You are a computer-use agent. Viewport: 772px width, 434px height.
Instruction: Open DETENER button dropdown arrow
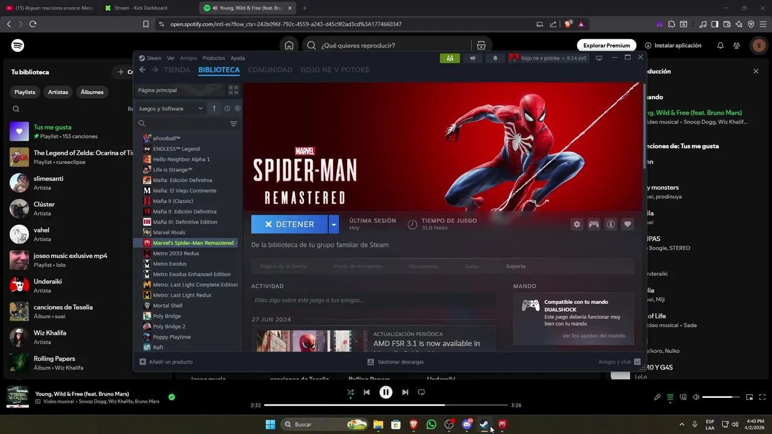(334, 224)
